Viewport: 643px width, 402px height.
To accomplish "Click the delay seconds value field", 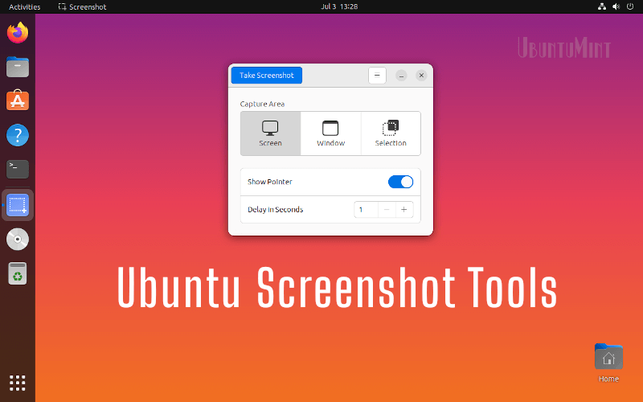I will click(366, 210).
